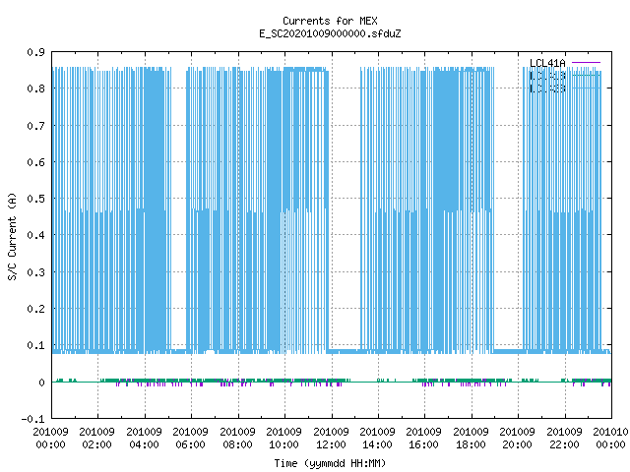Click the x-axis time label '18:00'
The image size is (630, 472).
pyautogui.click(x=471, y=444)
